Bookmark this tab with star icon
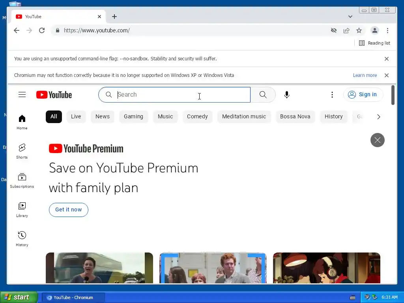Viewport: 404px width, 303px height. [x=359, y=30]
